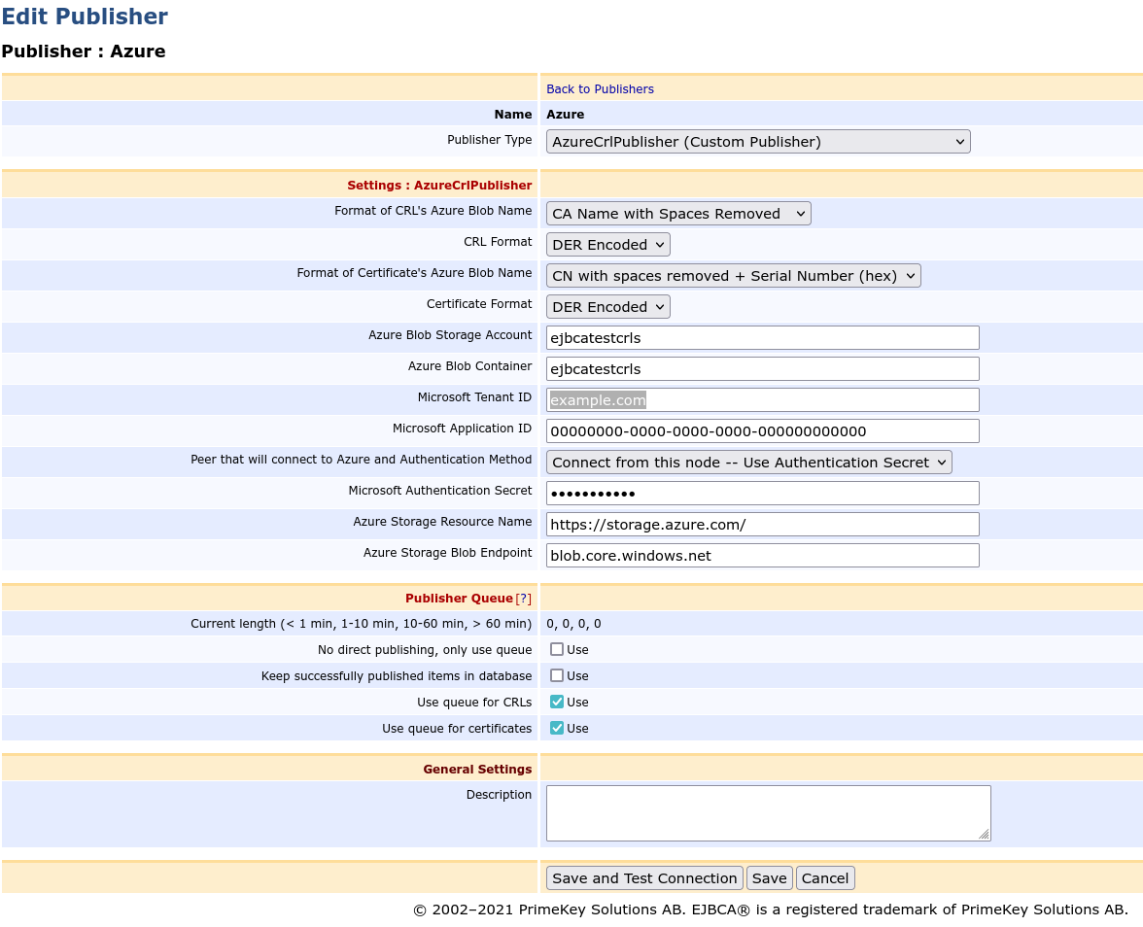Open the Peer and Authentication Method dropdown
1143x927 pixels.
[x=748, y=462]
